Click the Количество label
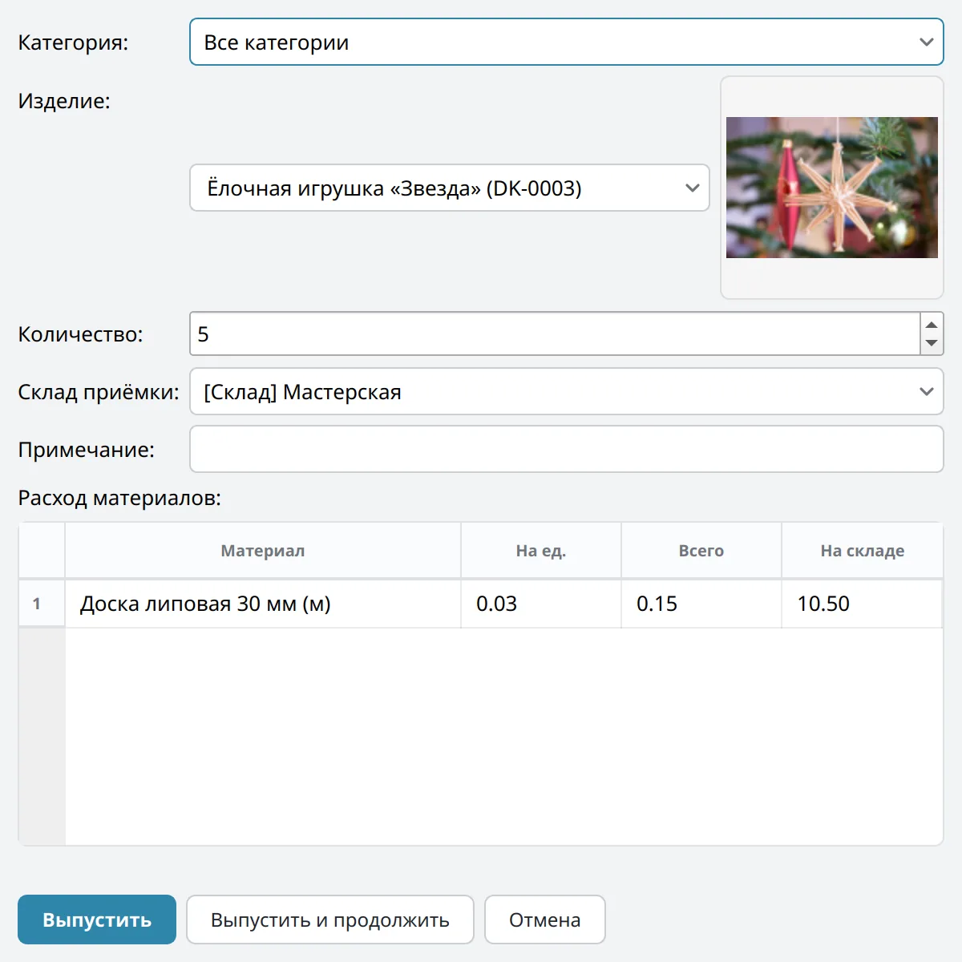962x962 pixels. (x=80, y=334)
